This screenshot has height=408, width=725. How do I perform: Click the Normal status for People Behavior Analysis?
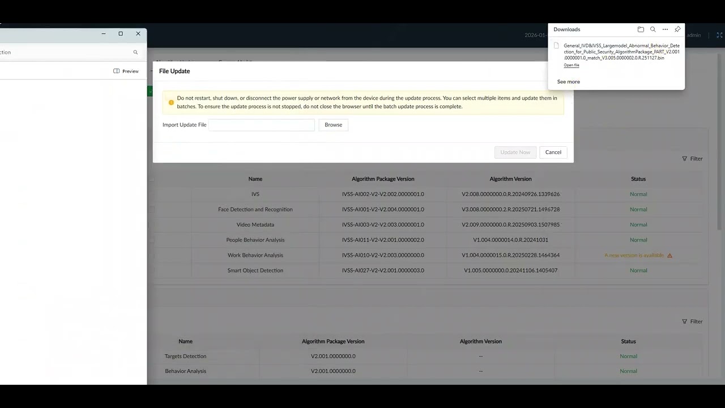click(x=638, y=240)
